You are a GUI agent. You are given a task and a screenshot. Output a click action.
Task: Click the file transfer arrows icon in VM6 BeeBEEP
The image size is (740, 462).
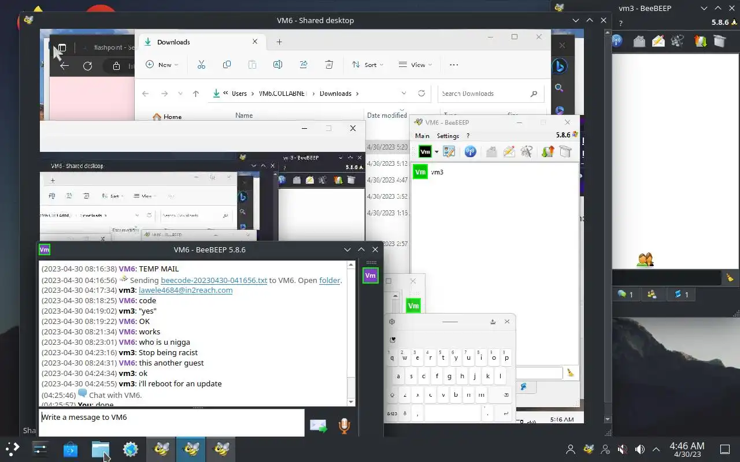point(547,152)
